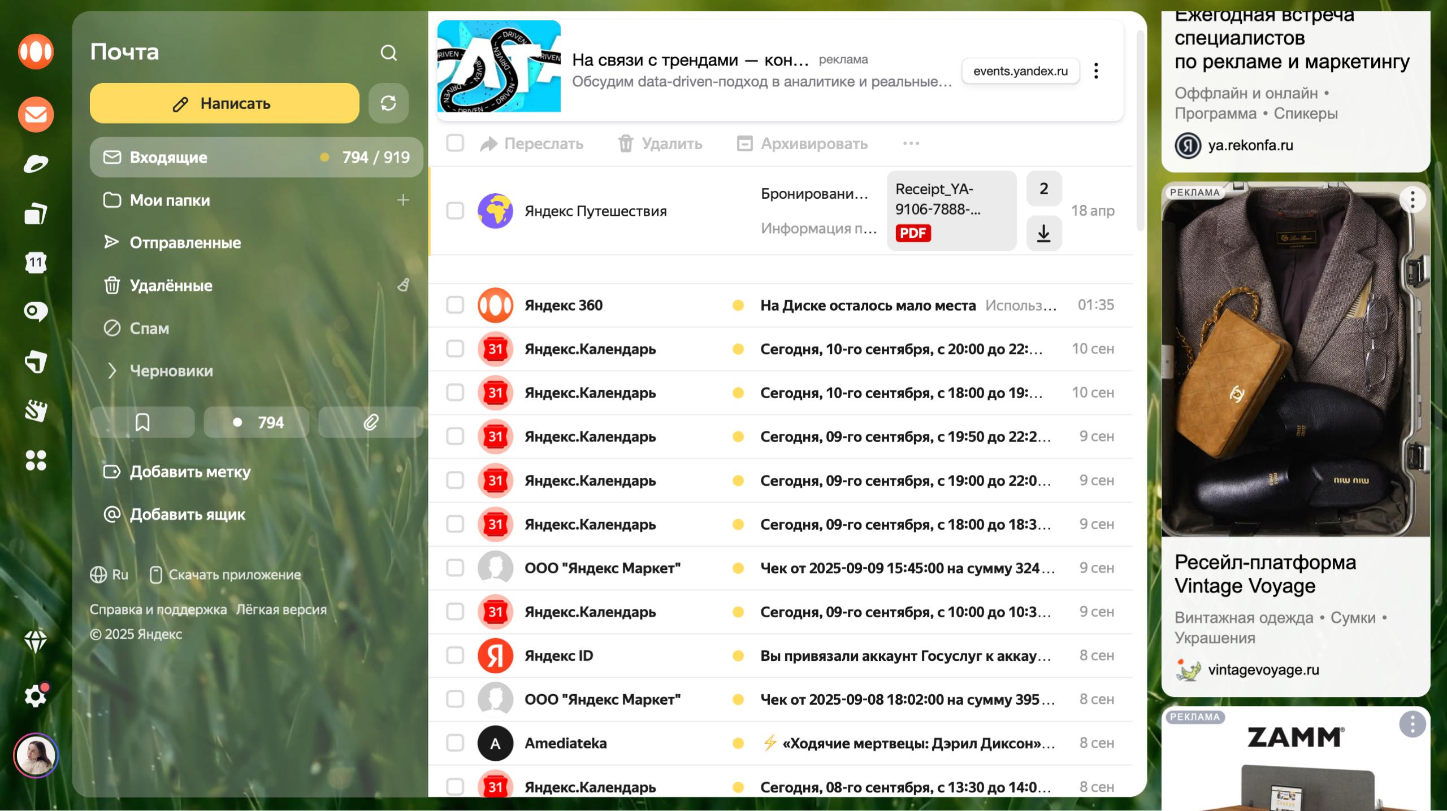Open the user profile avatar
The width and height of the screenshot is (1447, 811).
click(36, 756)
